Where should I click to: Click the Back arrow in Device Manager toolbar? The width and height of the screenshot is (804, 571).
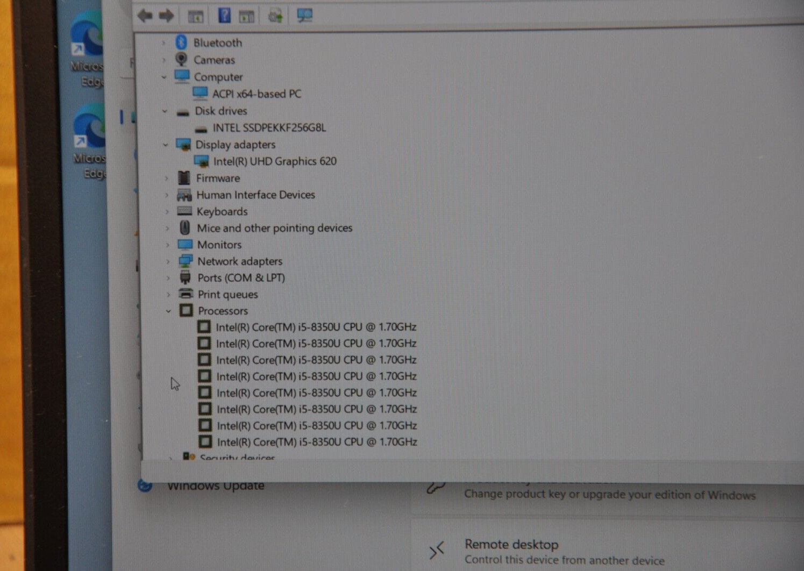145,16
